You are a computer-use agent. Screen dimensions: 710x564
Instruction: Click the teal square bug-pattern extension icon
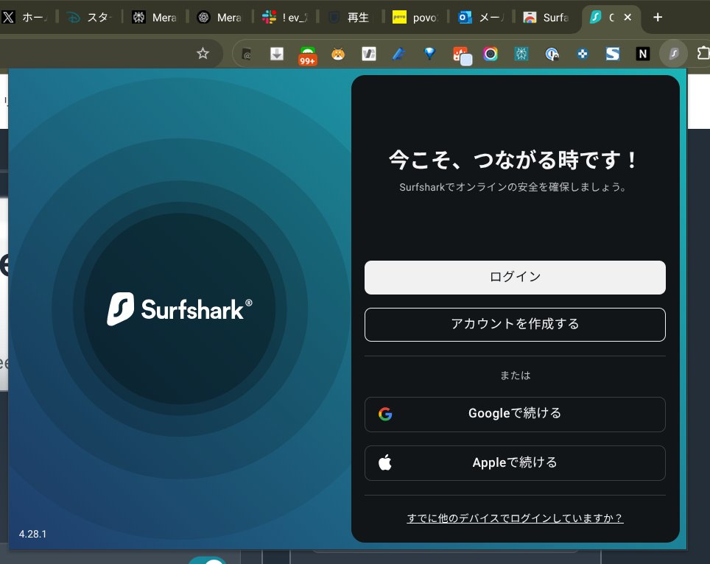point(521,54)
